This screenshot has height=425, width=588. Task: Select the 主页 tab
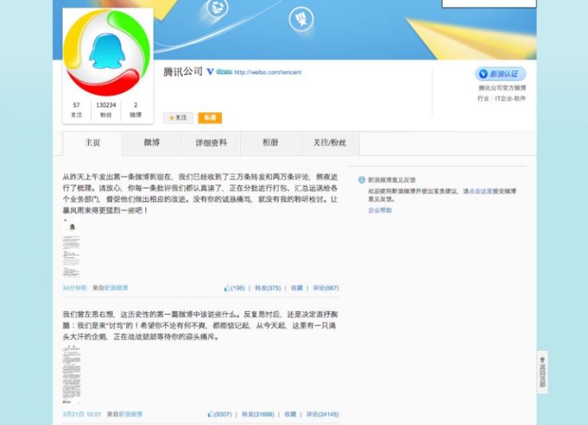pyautogui.click(x=92, y=143)
